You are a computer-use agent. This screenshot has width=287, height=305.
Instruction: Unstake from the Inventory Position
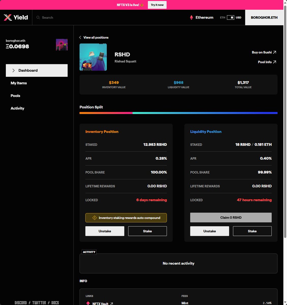105,231
